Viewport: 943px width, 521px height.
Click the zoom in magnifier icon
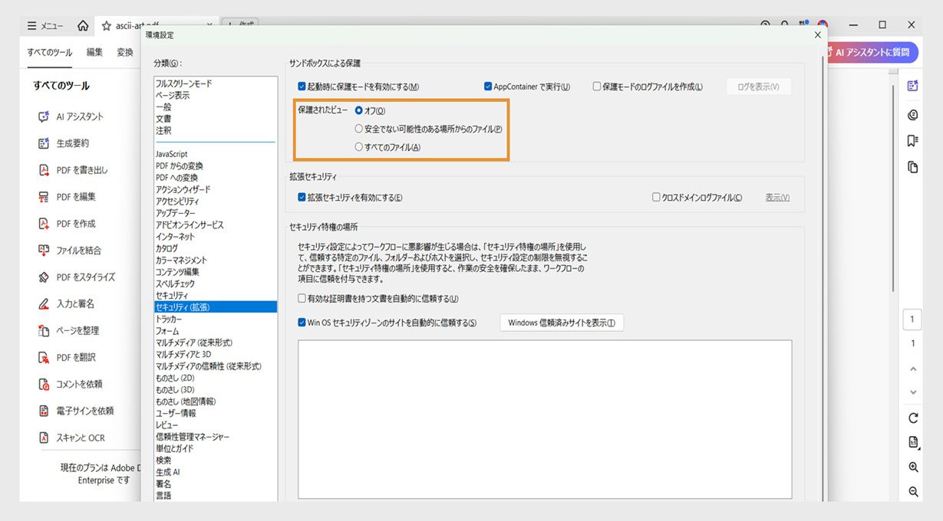912,467
